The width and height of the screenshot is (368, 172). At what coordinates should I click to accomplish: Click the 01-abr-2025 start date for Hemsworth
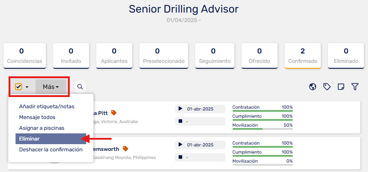point(200,145)
